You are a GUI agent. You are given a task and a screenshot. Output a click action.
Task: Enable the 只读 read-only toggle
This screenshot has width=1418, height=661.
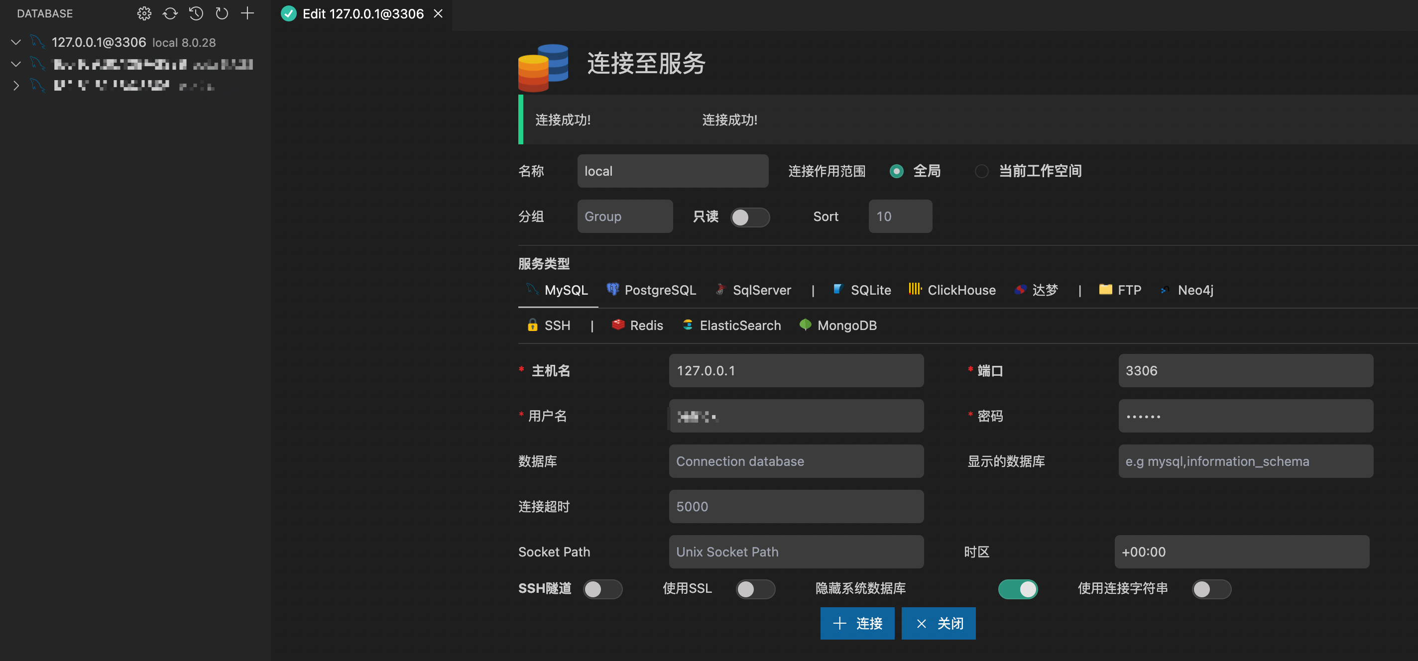point(750,218)
